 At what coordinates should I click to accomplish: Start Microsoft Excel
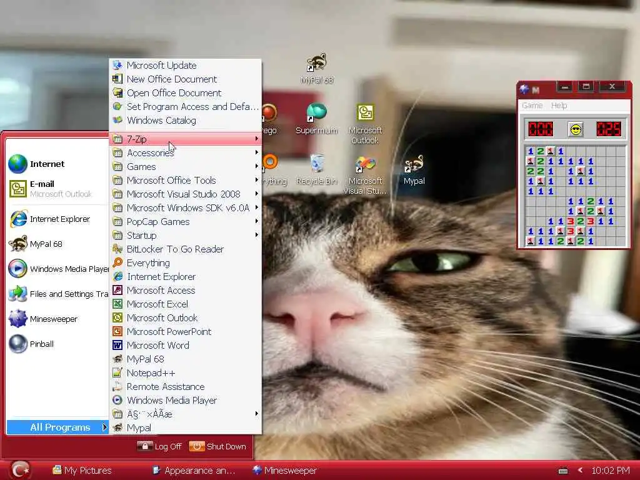pyautogui.click(x=185, y=304)
